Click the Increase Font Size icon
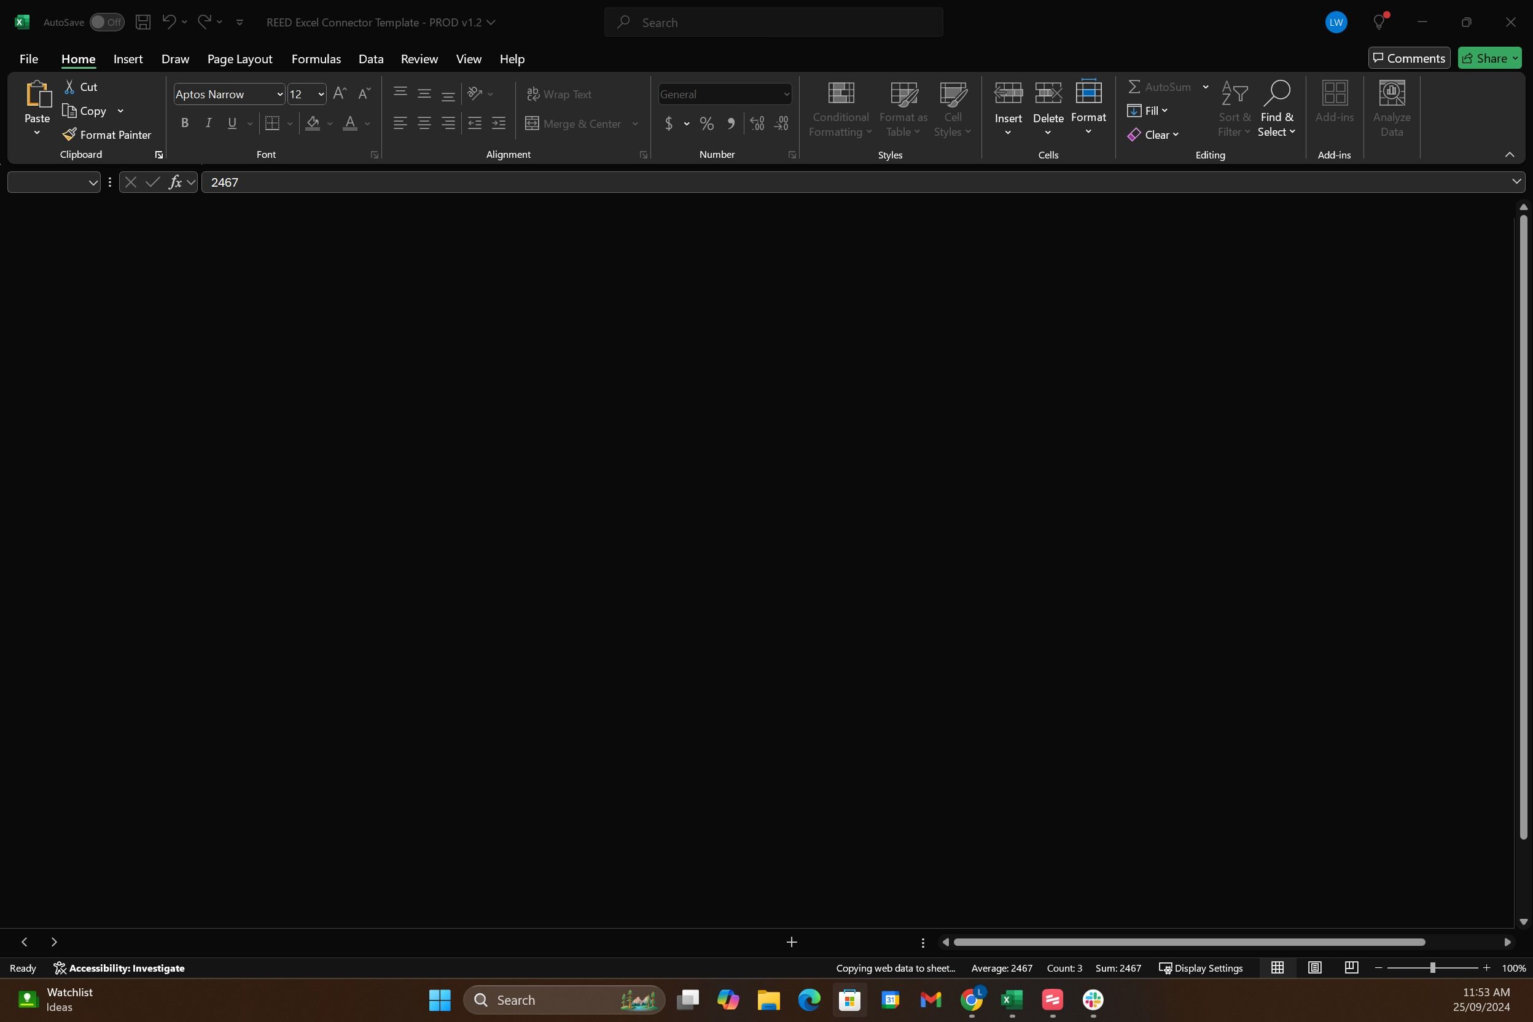The height and width of the screenshot is (1022, 1533). 339,94
